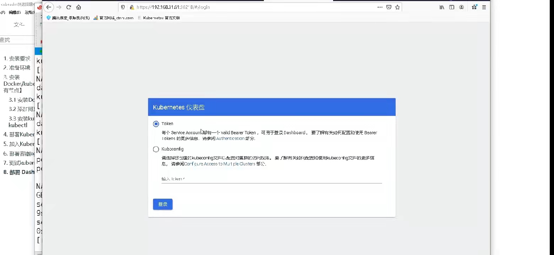Open the 腾讯课堂 bookmark
Screen dimensions: 554x255
click(68, 18)
